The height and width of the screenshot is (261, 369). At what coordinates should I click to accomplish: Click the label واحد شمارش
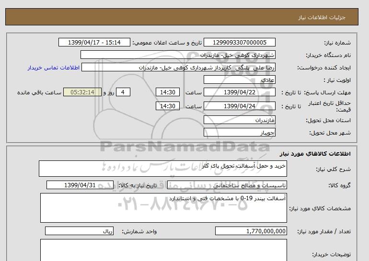click(x=139, y=232)
